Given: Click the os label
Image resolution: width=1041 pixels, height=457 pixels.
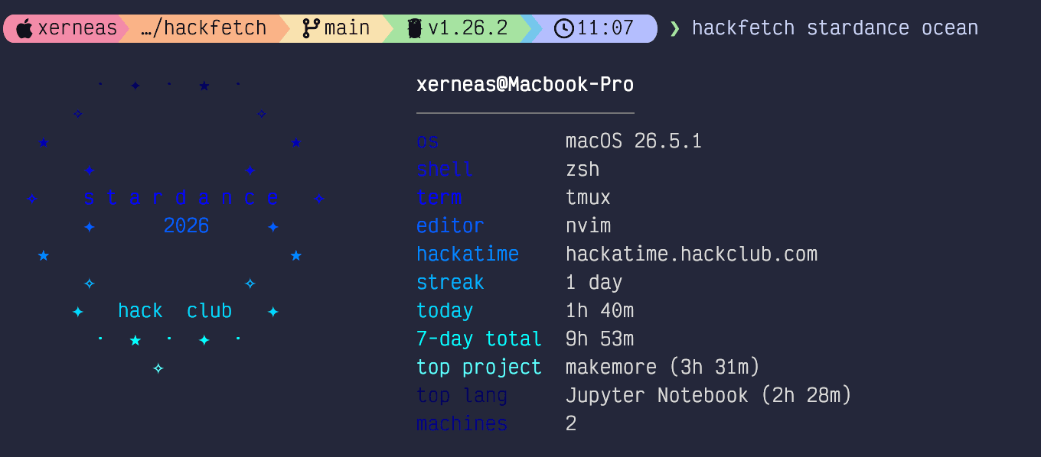Looking at the screenshot, I should [x=428, y=141].
